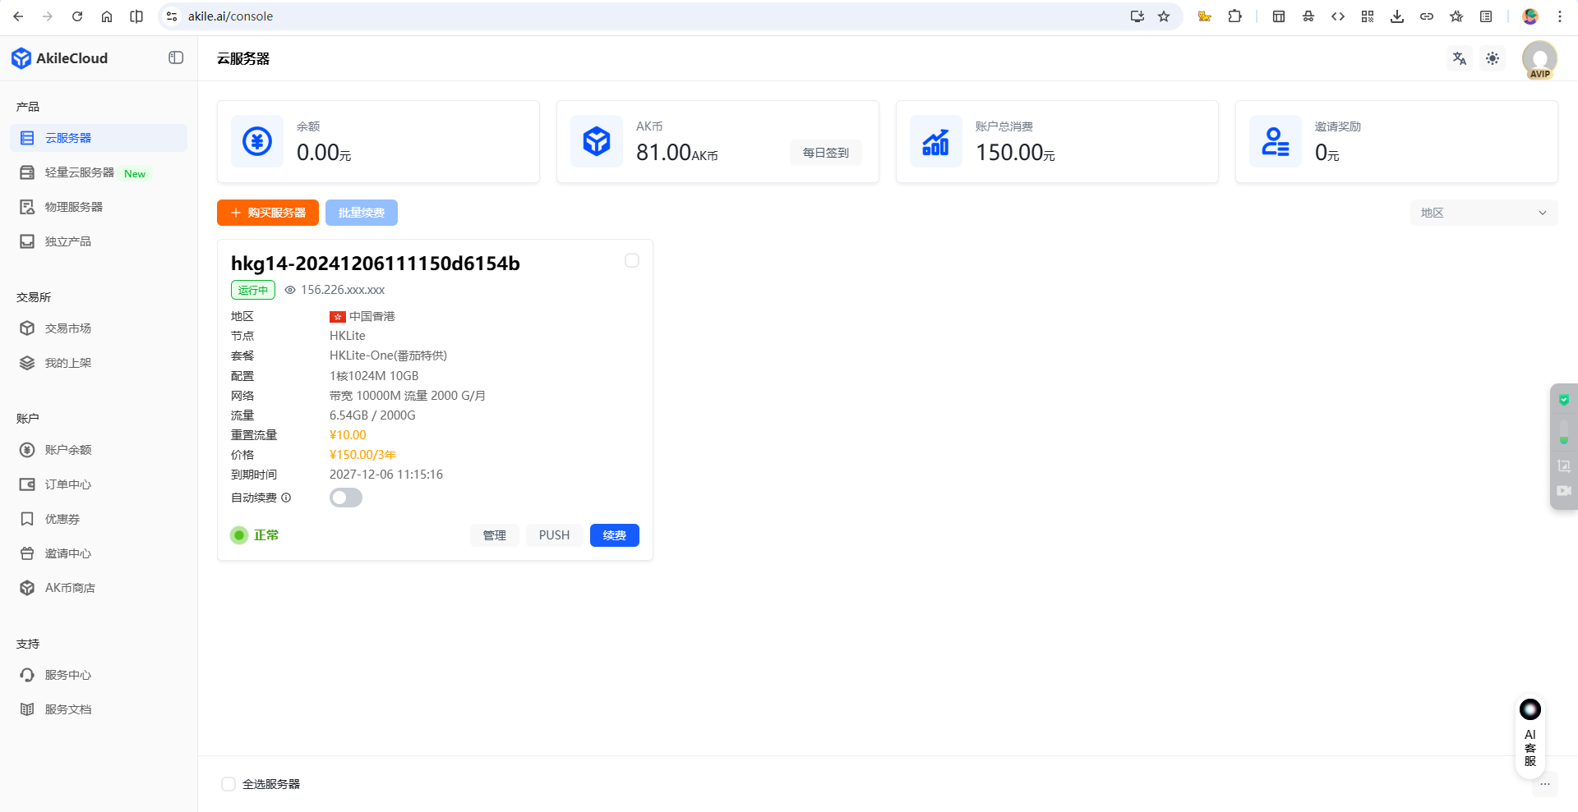Click the 管理 button

click(x=495, y=535)
